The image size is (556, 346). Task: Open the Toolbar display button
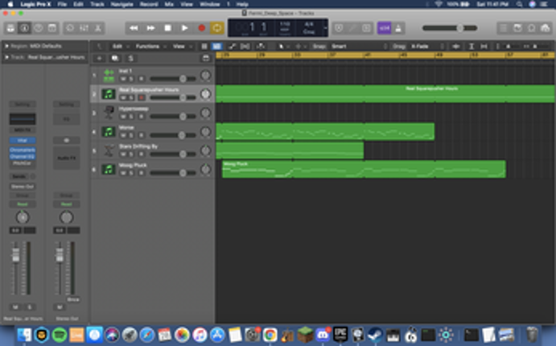click(x=52, y=28)
